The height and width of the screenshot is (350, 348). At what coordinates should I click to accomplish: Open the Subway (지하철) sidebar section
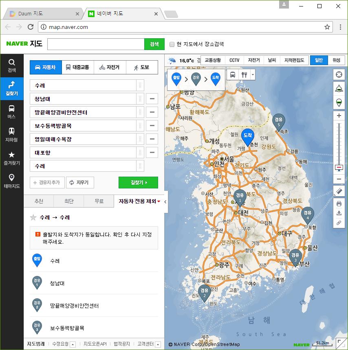[x=12, y=135]
